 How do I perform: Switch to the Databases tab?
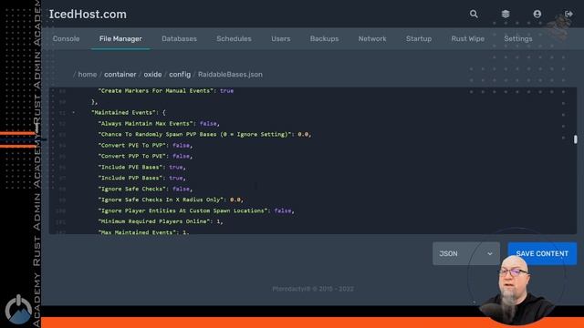(x=179, y=38)
